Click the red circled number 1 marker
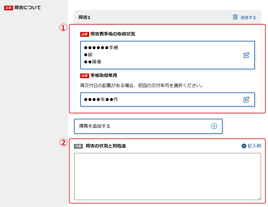Viewport: 268px width, 207px height. coord(63,28)
